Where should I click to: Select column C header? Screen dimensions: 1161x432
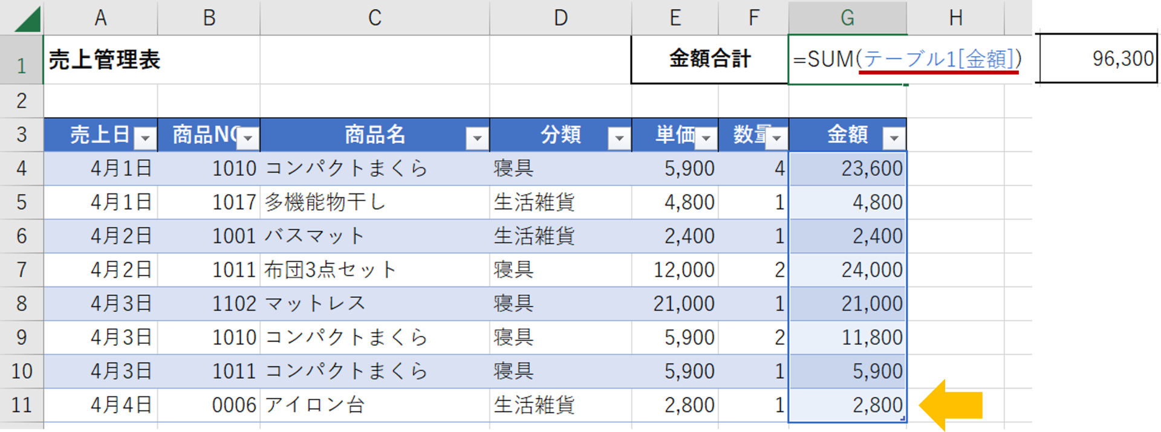point(375,18)
